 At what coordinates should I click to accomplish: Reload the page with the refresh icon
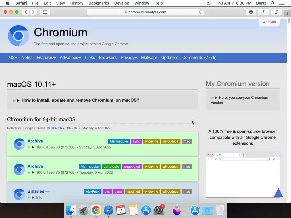pyautogui.click(x=201, y=12)
